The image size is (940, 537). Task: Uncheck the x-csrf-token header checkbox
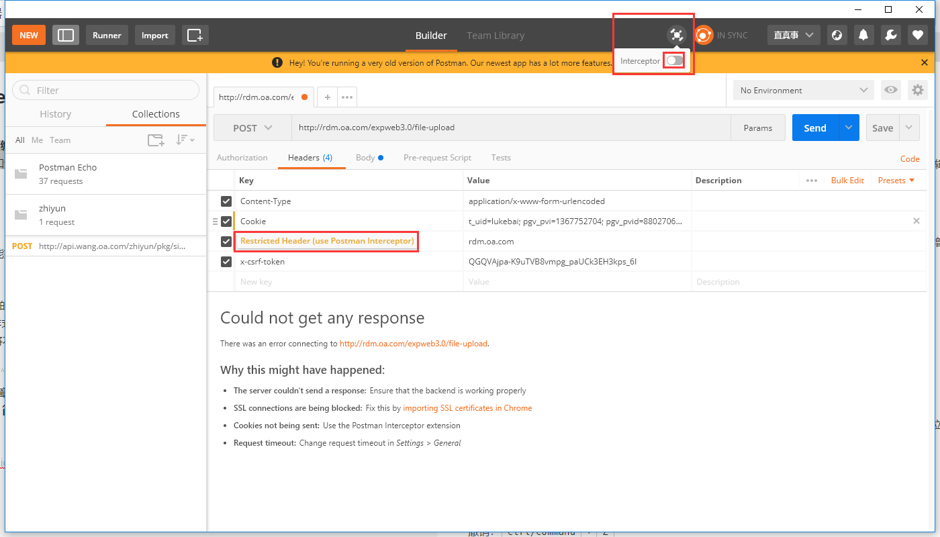click(x=226, y=262)
